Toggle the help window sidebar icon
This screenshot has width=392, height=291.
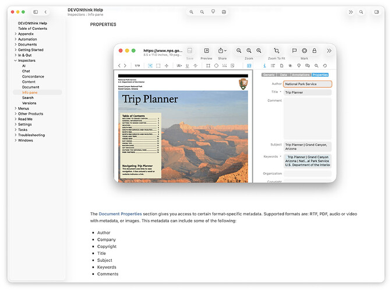coord(36,12)
